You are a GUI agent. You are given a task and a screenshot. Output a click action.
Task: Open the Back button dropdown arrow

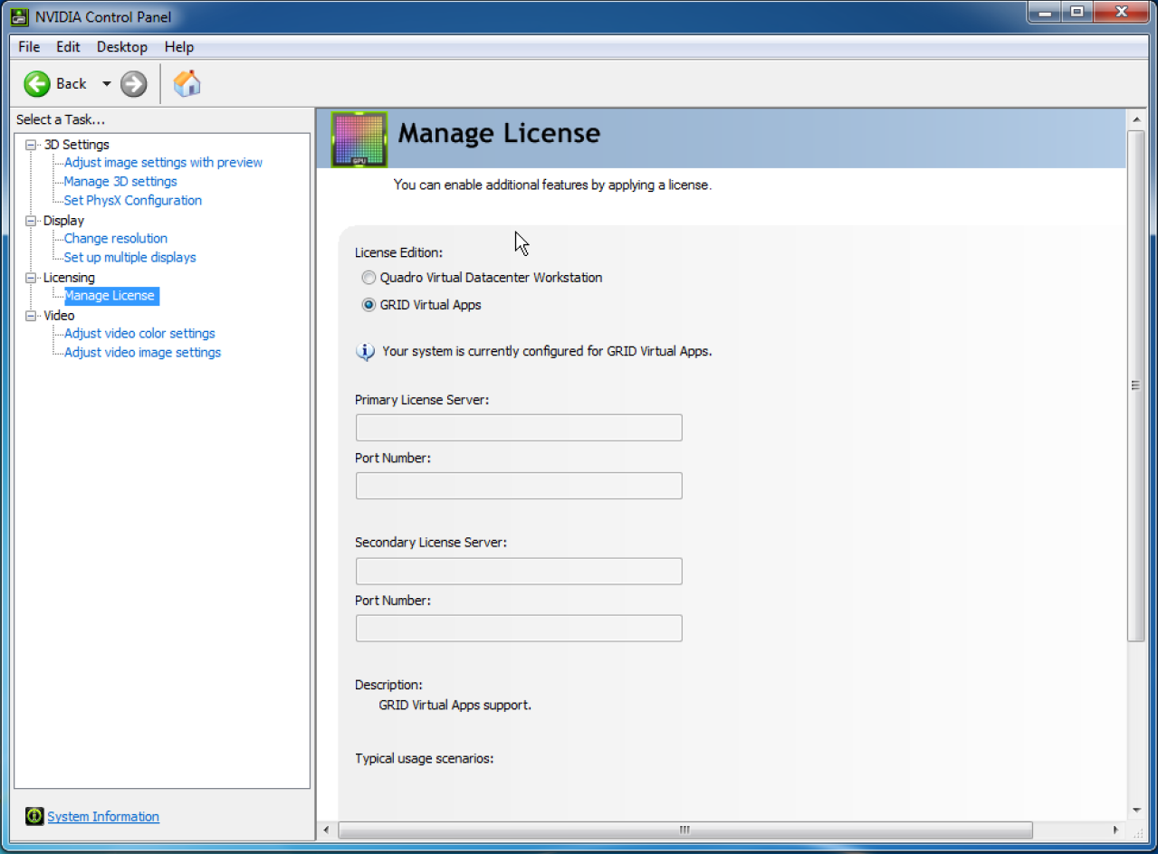tap(106, 83)
